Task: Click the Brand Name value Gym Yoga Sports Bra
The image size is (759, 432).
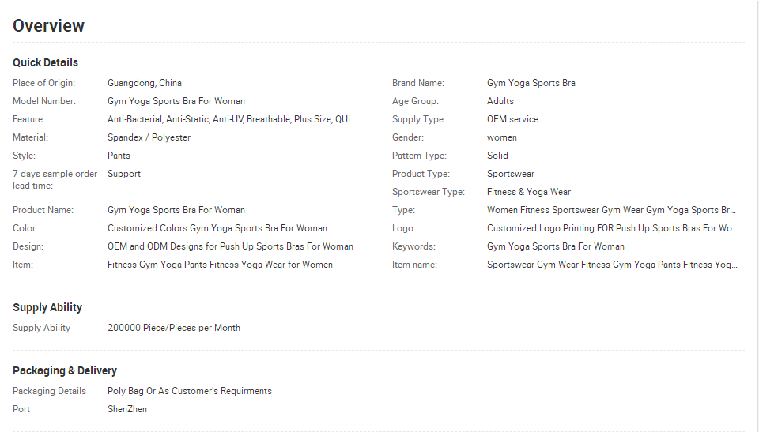Action: [x=531, y=83]
